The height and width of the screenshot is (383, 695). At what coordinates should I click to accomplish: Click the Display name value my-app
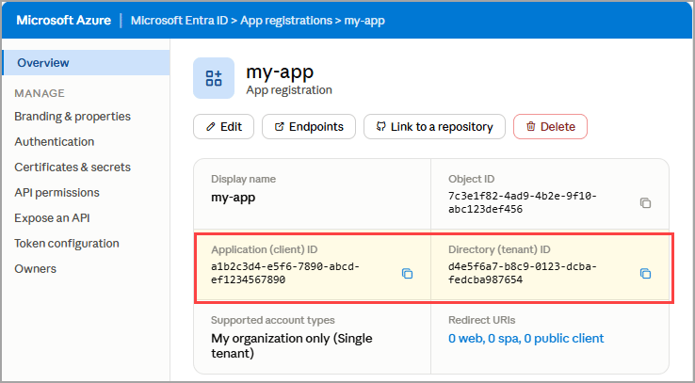[x=234, y=198]
